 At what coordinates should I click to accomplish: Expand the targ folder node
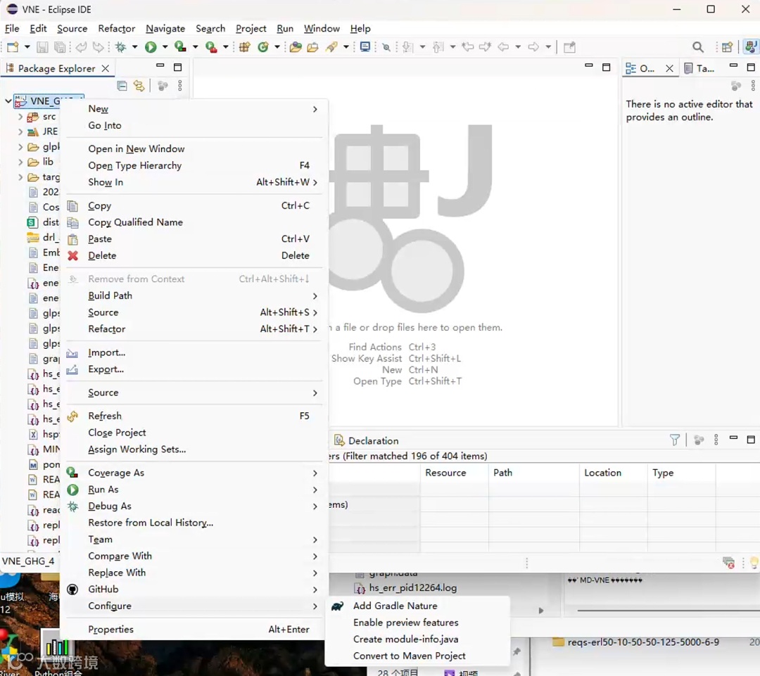click(x=20, y=177)
